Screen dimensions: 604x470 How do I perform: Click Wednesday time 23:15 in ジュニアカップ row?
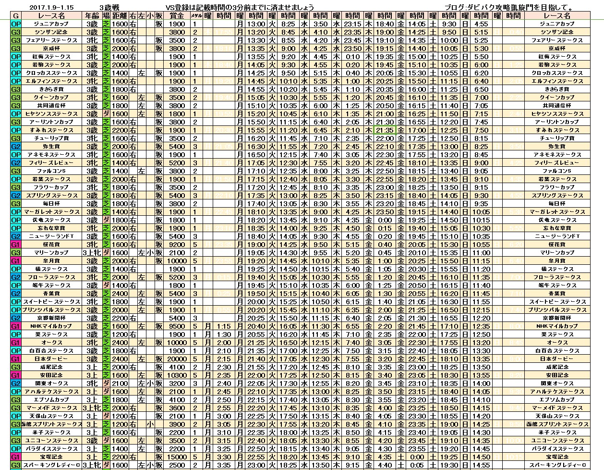click(x=352, y=24)
